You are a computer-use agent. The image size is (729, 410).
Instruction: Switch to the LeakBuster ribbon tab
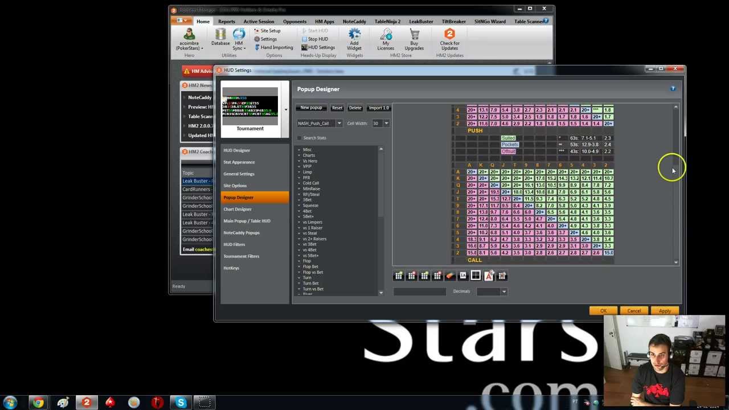tap(421, 21)
